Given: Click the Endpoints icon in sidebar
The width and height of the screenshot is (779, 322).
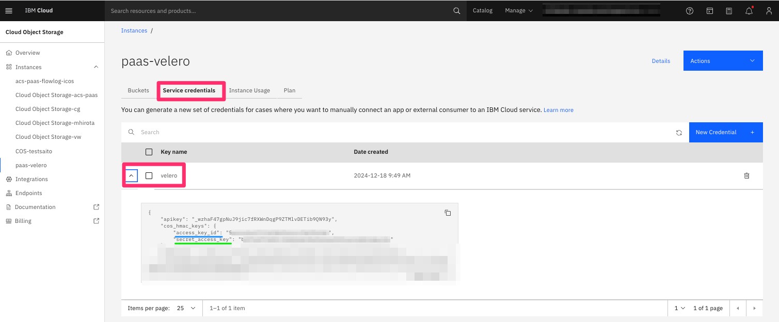Looking at the screenshot, I should [9, 193].
